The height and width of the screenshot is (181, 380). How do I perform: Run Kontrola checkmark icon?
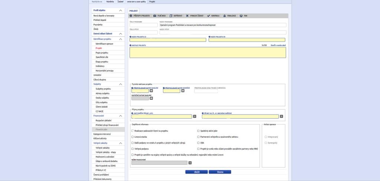(209, 16)
